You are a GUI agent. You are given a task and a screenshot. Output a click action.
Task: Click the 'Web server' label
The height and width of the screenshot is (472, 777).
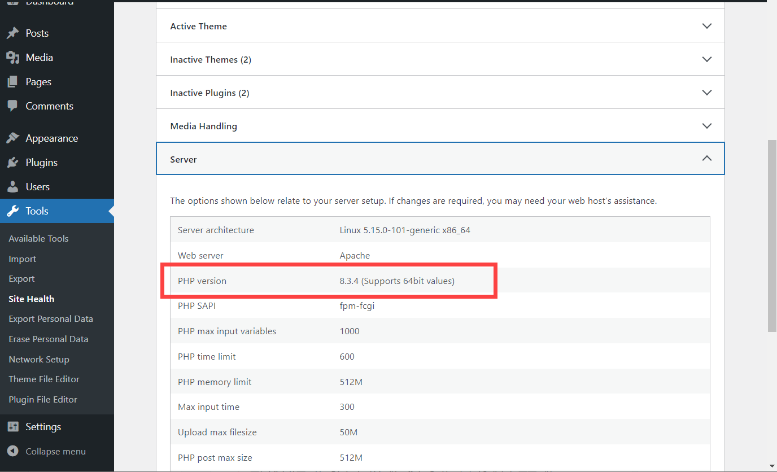[199, 256]
